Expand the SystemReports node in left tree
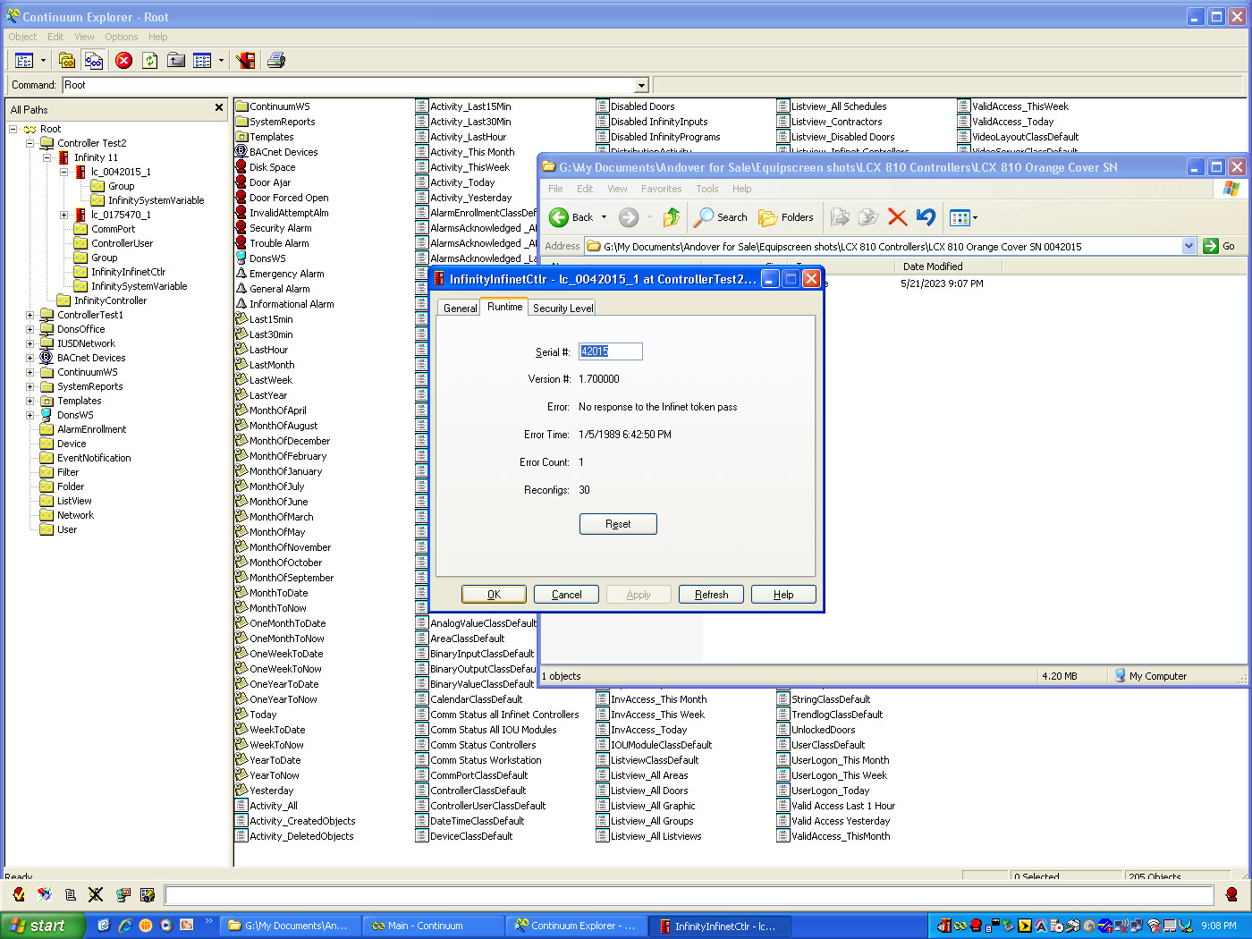Viewport: 1252px width, 939px height. coord(30,386)
